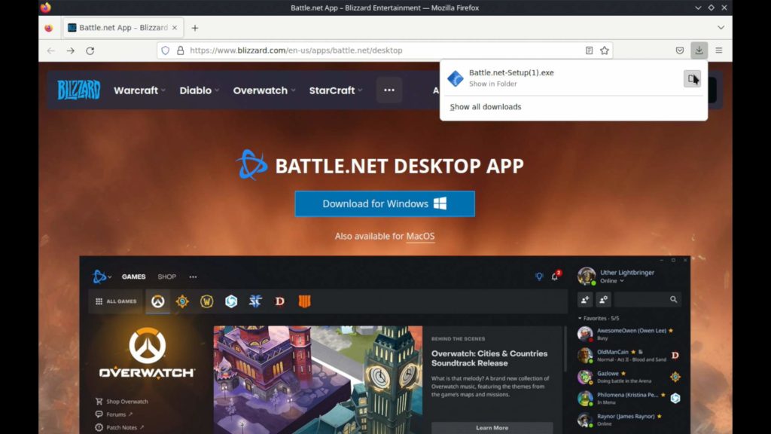This screenshot has height=434, width=771.
Task: Click the tracking protection shield icon
Action: (165, 50)
